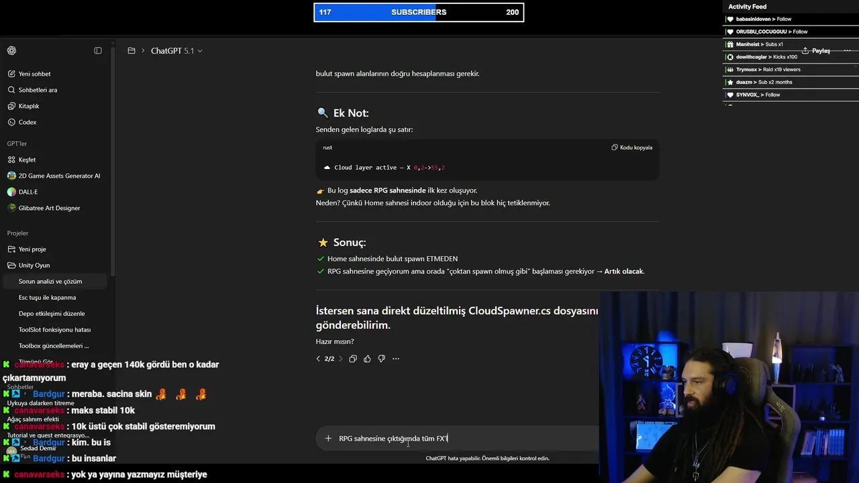Copy the response with copy icon
The height and width of the screenshot is (483, 859).
[353, 359]
